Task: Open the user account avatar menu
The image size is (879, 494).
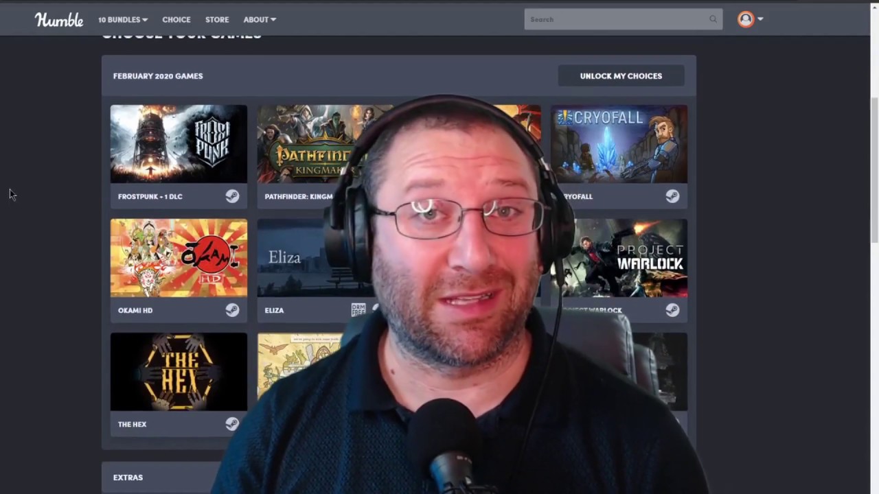Action: point(746,19)
